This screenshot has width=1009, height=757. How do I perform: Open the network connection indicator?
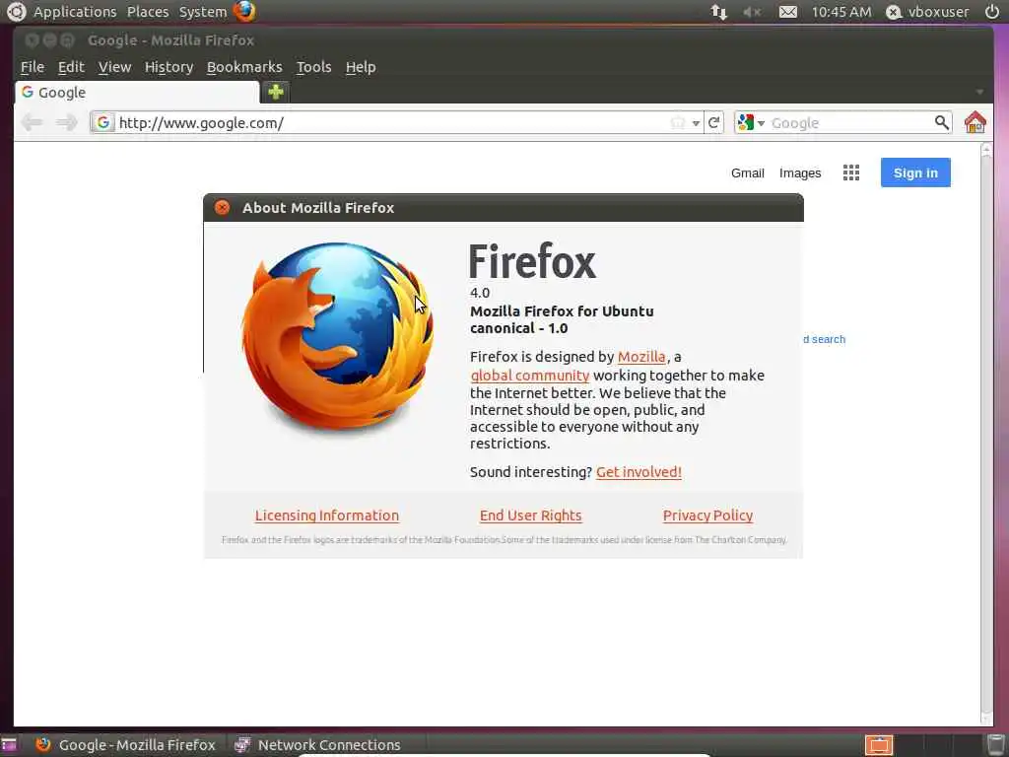(x=718, y=12)
